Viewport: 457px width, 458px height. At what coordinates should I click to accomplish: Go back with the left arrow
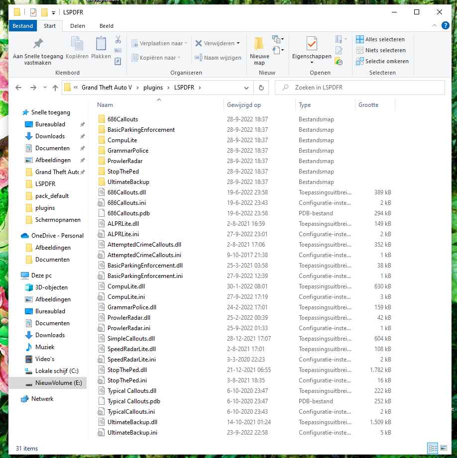18,88
